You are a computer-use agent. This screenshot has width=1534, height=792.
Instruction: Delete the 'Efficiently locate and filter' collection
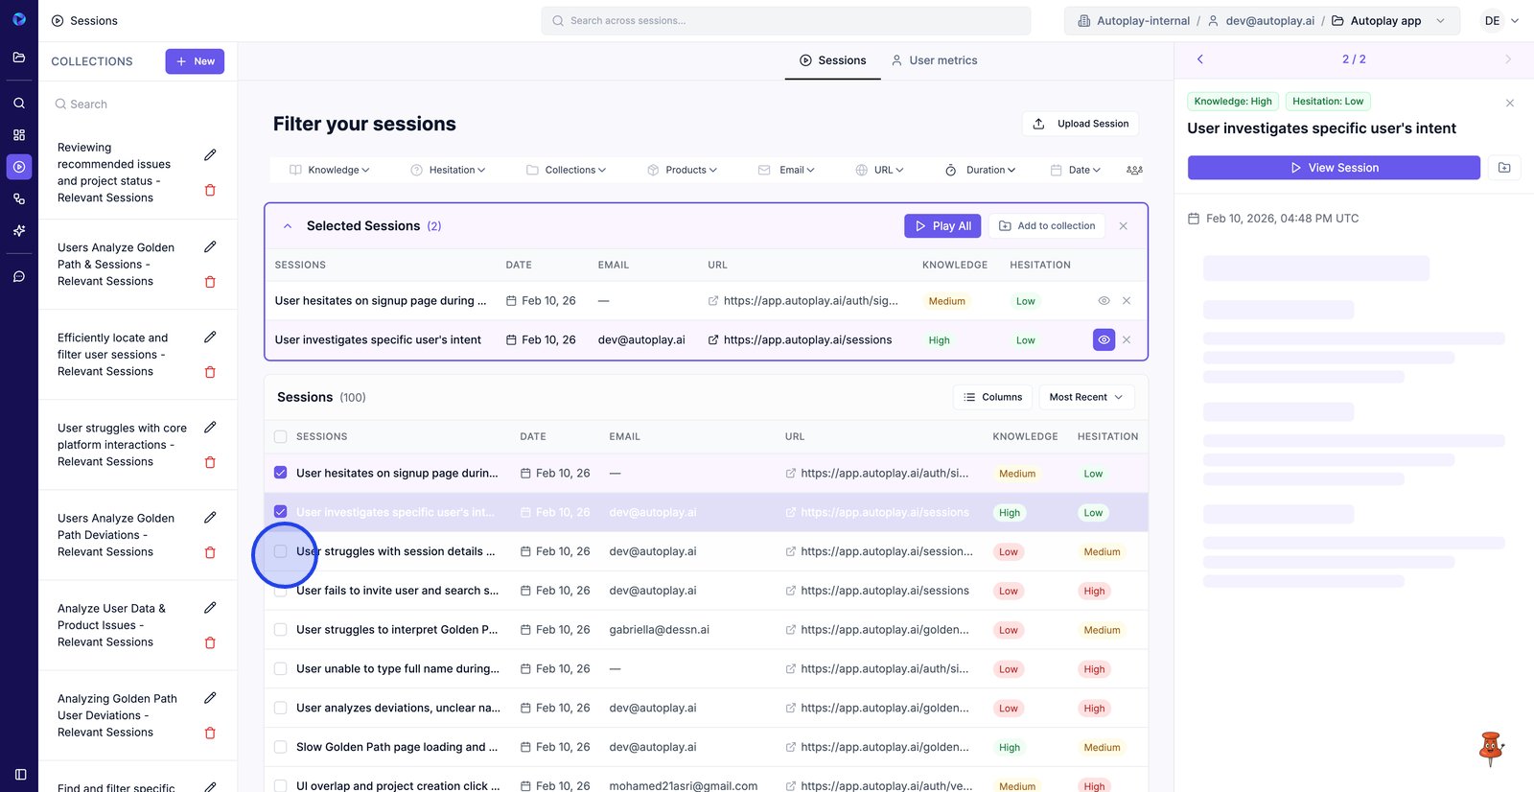210,372
